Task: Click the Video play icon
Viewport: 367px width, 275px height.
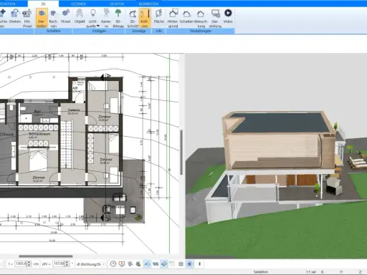Action: tap(228, 13)
